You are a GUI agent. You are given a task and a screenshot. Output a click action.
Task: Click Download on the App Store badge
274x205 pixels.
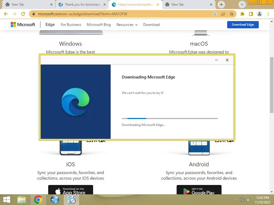71,190
